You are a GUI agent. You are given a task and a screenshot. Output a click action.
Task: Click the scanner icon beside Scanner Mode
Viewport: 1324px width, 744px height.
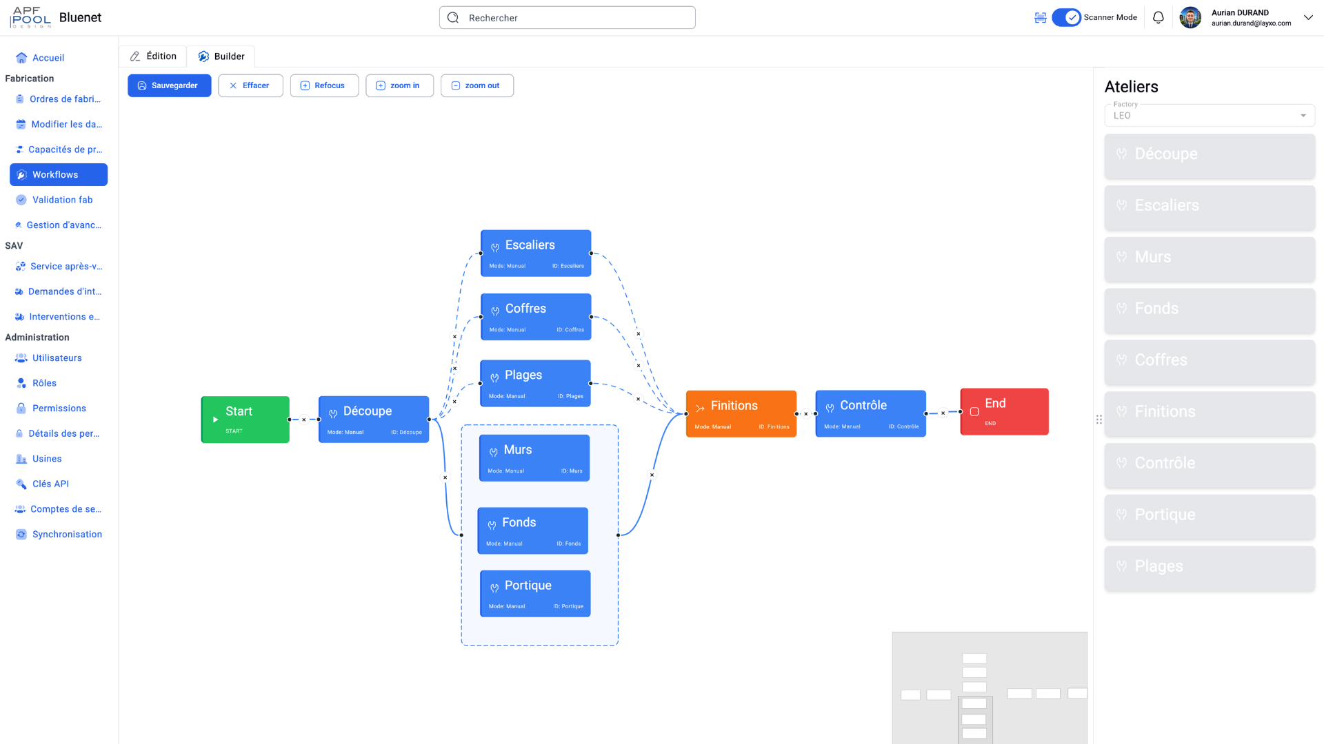click(1040, 18)
